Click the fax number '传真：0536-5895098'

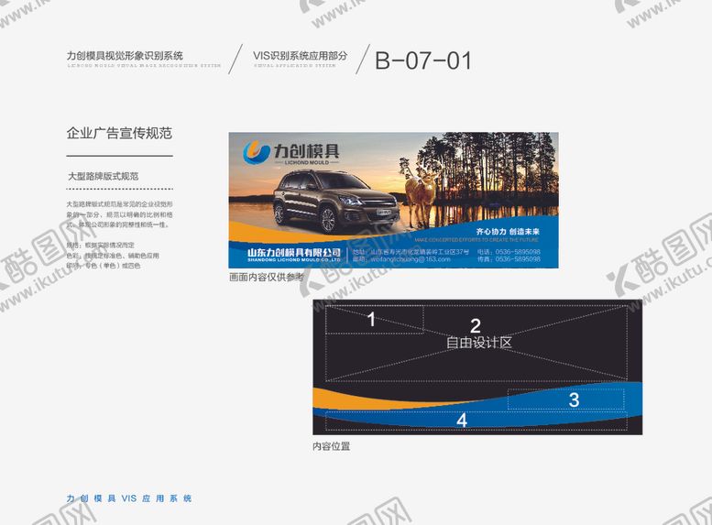509,259
